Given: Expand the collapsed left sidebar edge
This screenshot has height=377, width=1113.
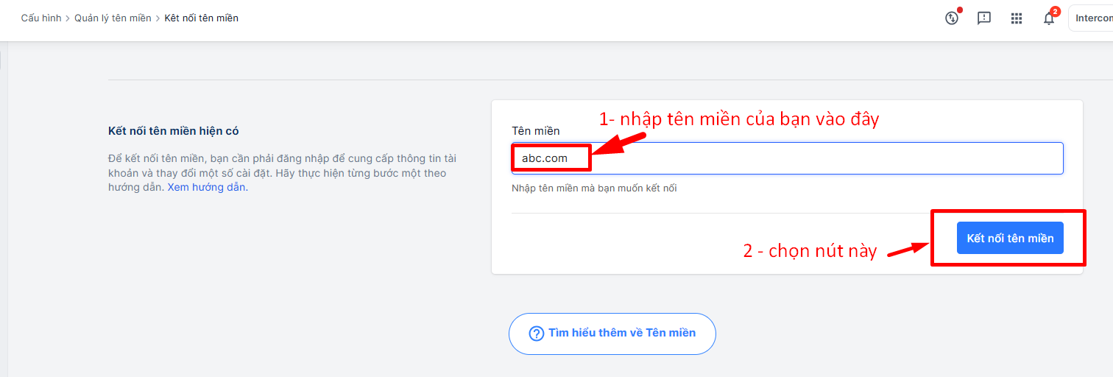Looking at the screenshot, I should tap(1, 59).
